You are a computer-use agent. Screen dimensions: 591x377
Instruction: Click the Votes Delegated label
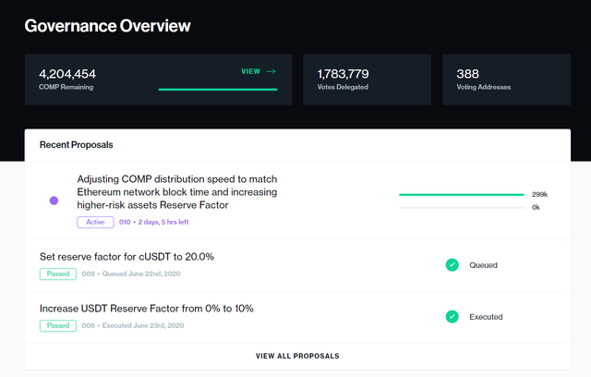343,87
